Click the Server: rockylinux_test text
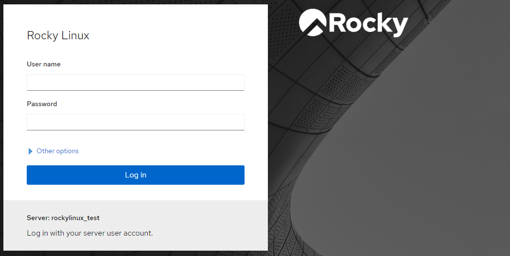The width and height of the screenshot is (510, 256). coord(63,218)
